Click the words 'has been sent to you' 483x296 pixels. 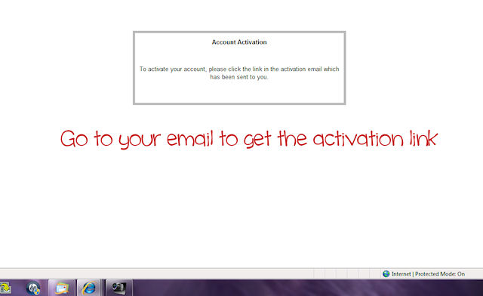point(239,77)
